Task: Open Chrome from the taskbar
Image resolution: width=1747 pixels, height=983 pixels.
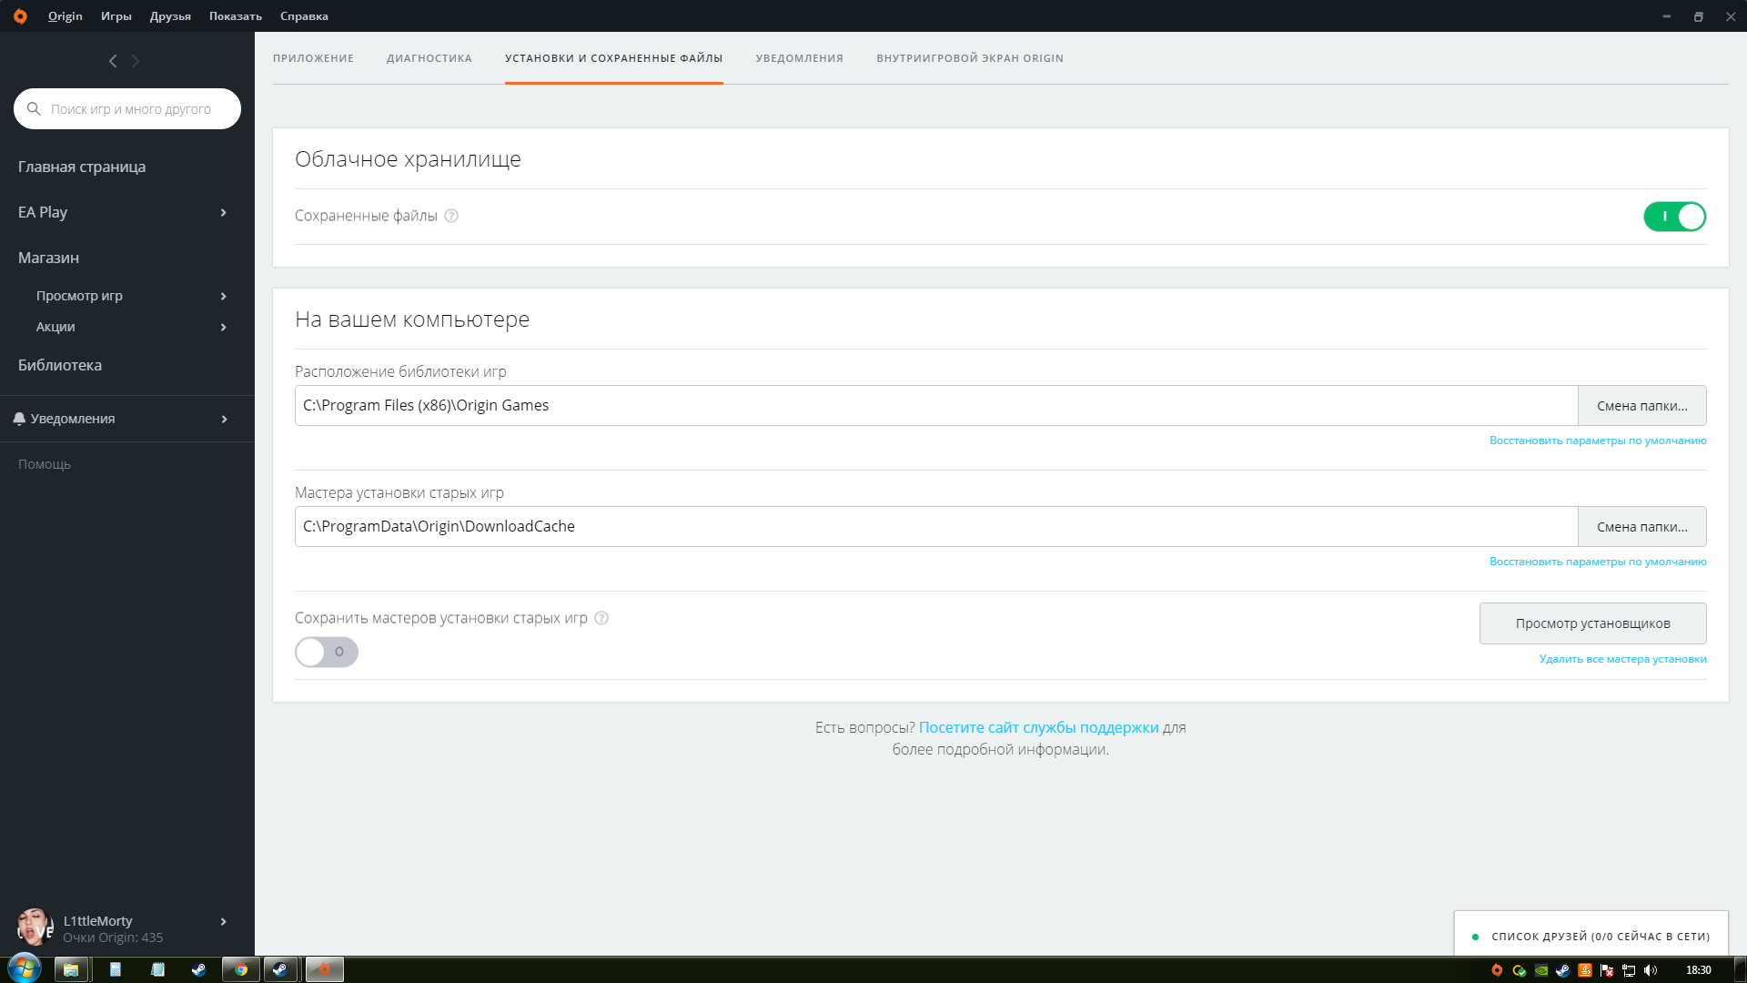Action: pos(241,969)
